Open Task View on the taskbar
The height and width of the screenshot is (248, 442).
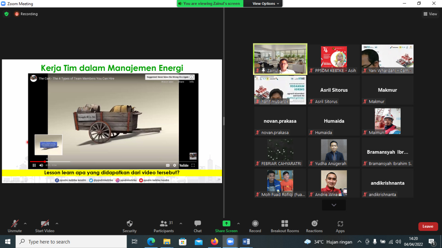point(135,242)
